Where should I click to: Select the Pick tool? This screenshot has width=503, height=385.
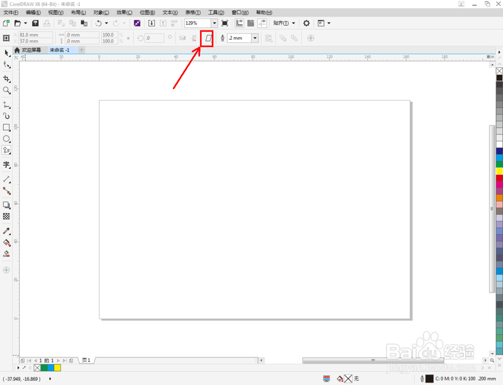(x=7, y=53)
